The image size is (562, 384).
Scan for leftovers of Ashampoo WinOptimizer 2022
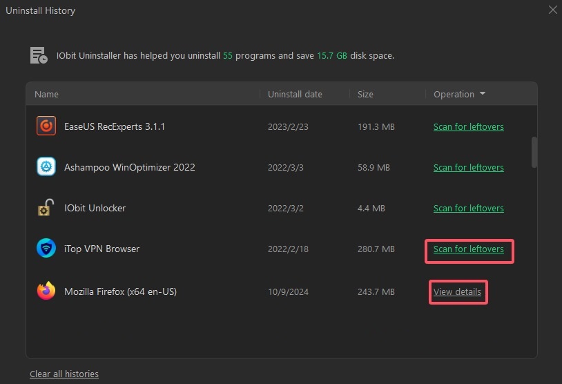coord(469,167)
